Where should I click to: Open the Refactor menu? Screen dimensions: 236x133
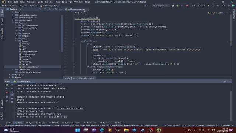click(x=49, y=2)
